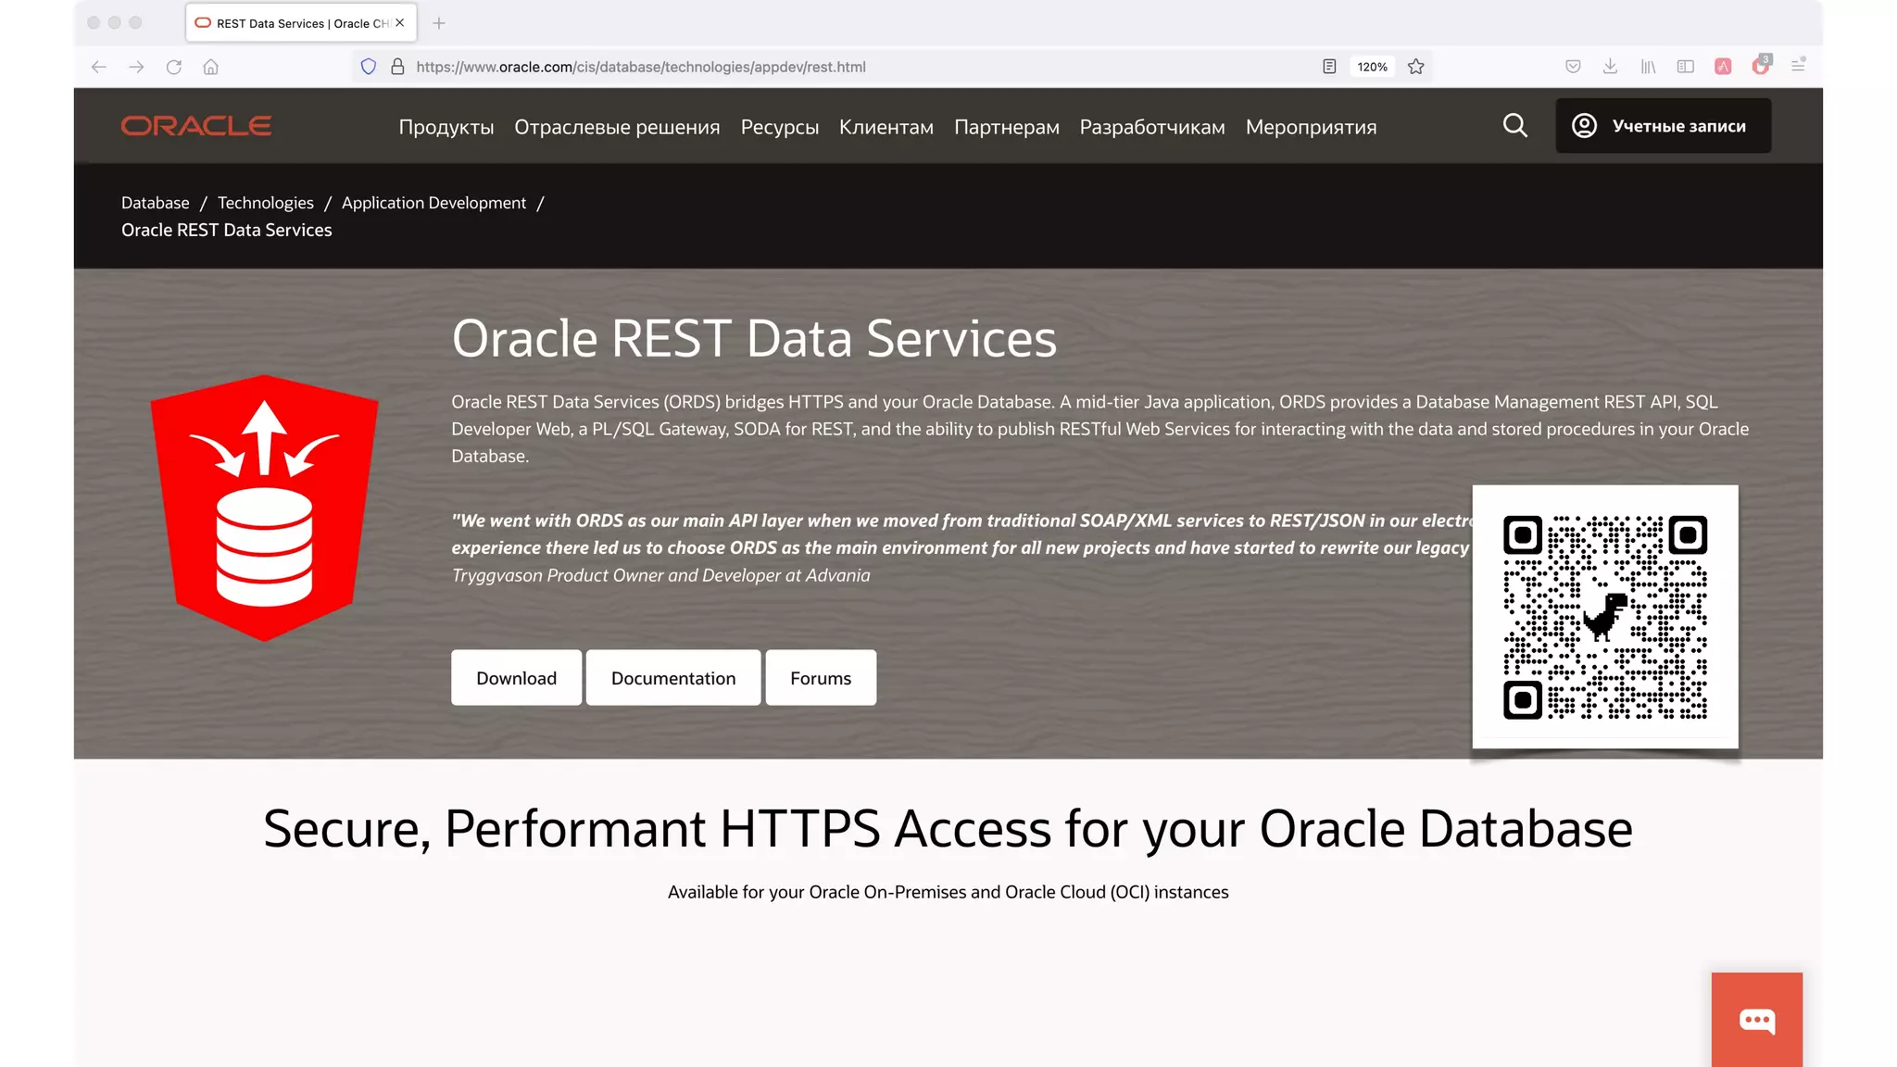Image resolution: width=1897 pixels, height=1067 pixels.
Task: Open the extension icon with badge 3
Action: (1761, 65)
